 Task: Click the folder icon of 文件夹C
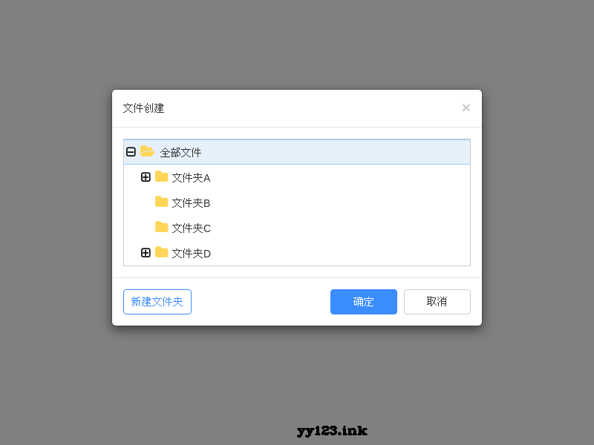coord(161,228)
